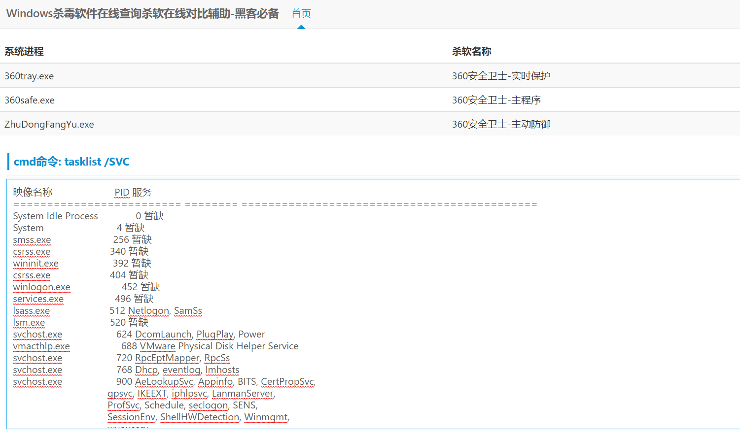
Task: Click the lsass.exe process entry
Action: click(x=31, y=310)
